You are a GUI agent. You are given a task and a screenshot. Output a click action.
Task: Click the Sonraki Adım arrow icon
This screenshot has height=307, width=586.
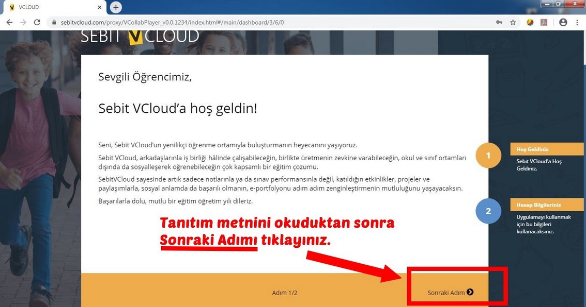[470, 292]
